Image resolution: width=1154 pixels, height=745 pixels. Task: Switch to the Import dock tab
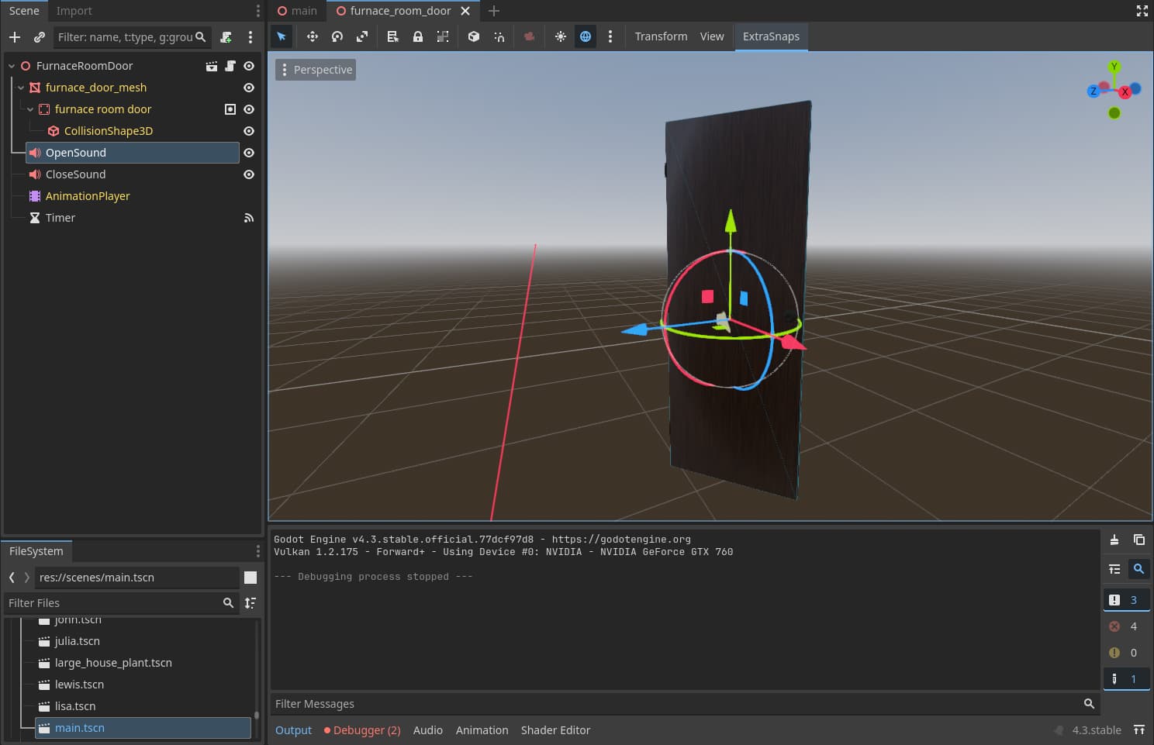[74, 11]
